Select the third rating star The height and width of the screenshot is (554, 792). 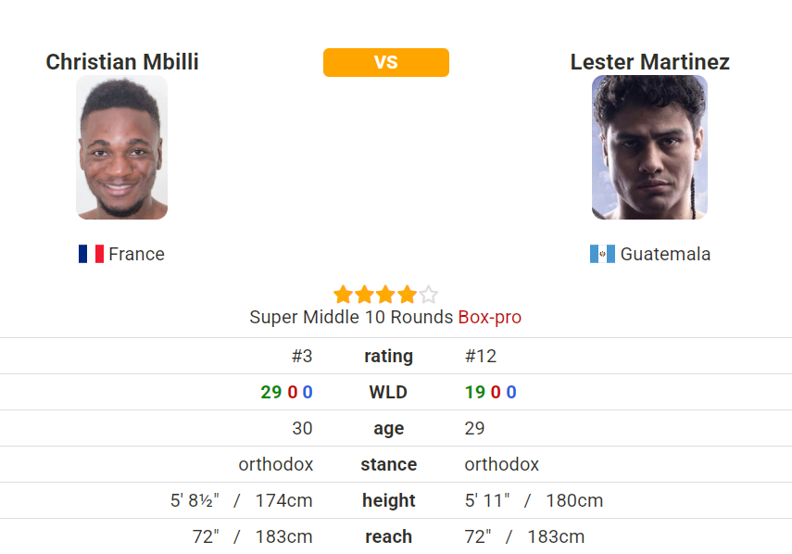[x=385, y=295]
